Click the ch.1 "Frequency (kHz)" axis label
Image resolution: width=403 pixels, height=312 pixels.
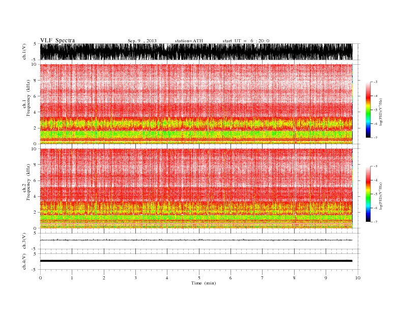point(28,98)
